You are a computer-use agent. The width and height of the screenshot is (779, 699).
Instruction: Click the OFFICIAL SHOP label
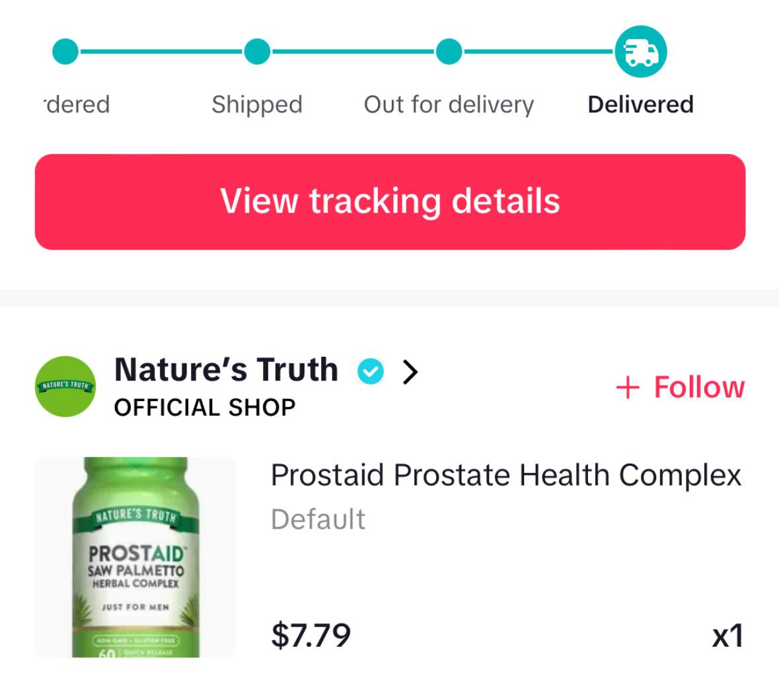pyautogui.click(x=204, y=407)
